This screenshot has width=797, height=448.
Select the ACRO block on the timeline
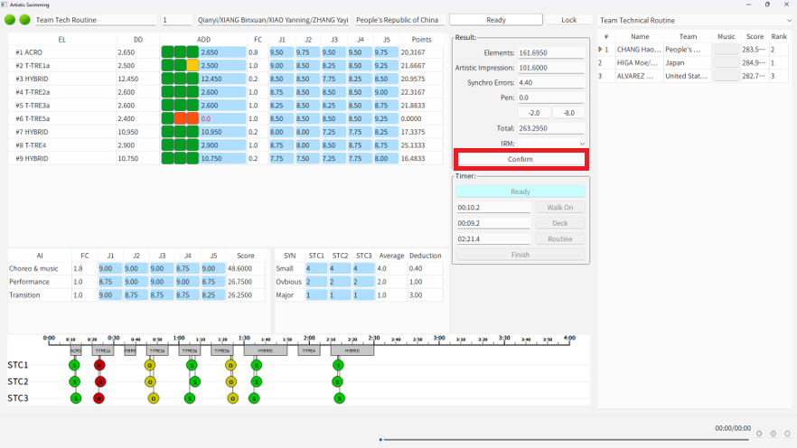pos(75,350)
